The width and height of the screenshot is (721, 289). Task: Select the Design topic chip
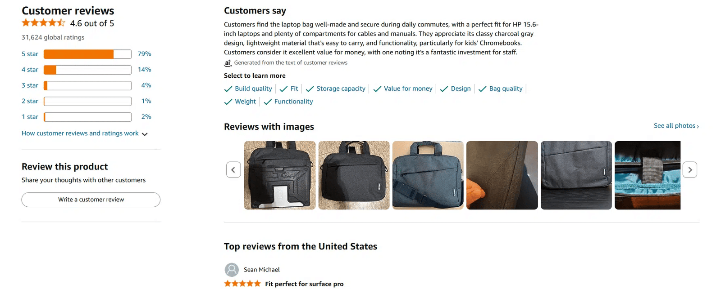tap(456, 89)
